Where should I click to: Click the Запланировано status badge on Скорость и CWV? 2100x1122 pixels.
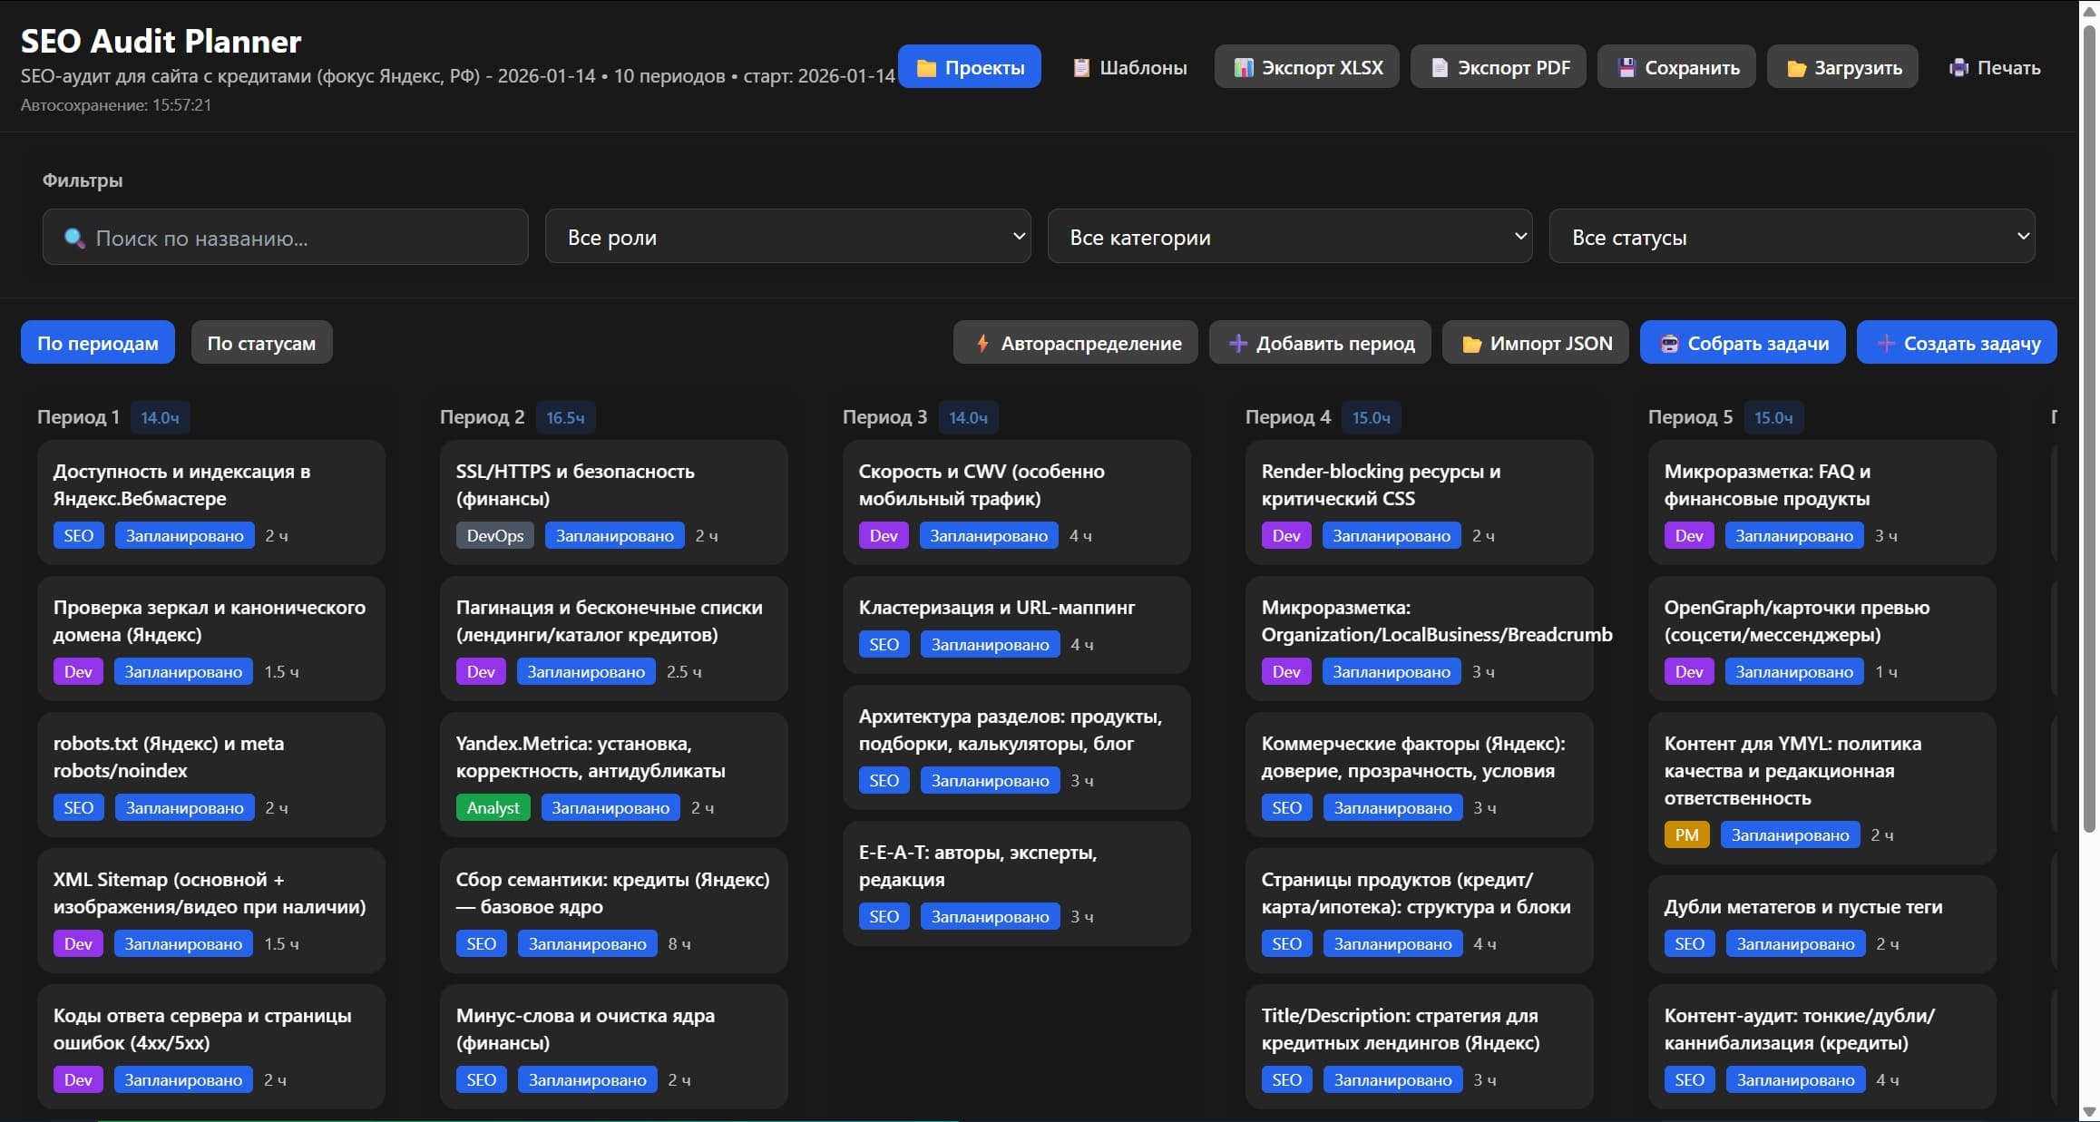point(989,535)
